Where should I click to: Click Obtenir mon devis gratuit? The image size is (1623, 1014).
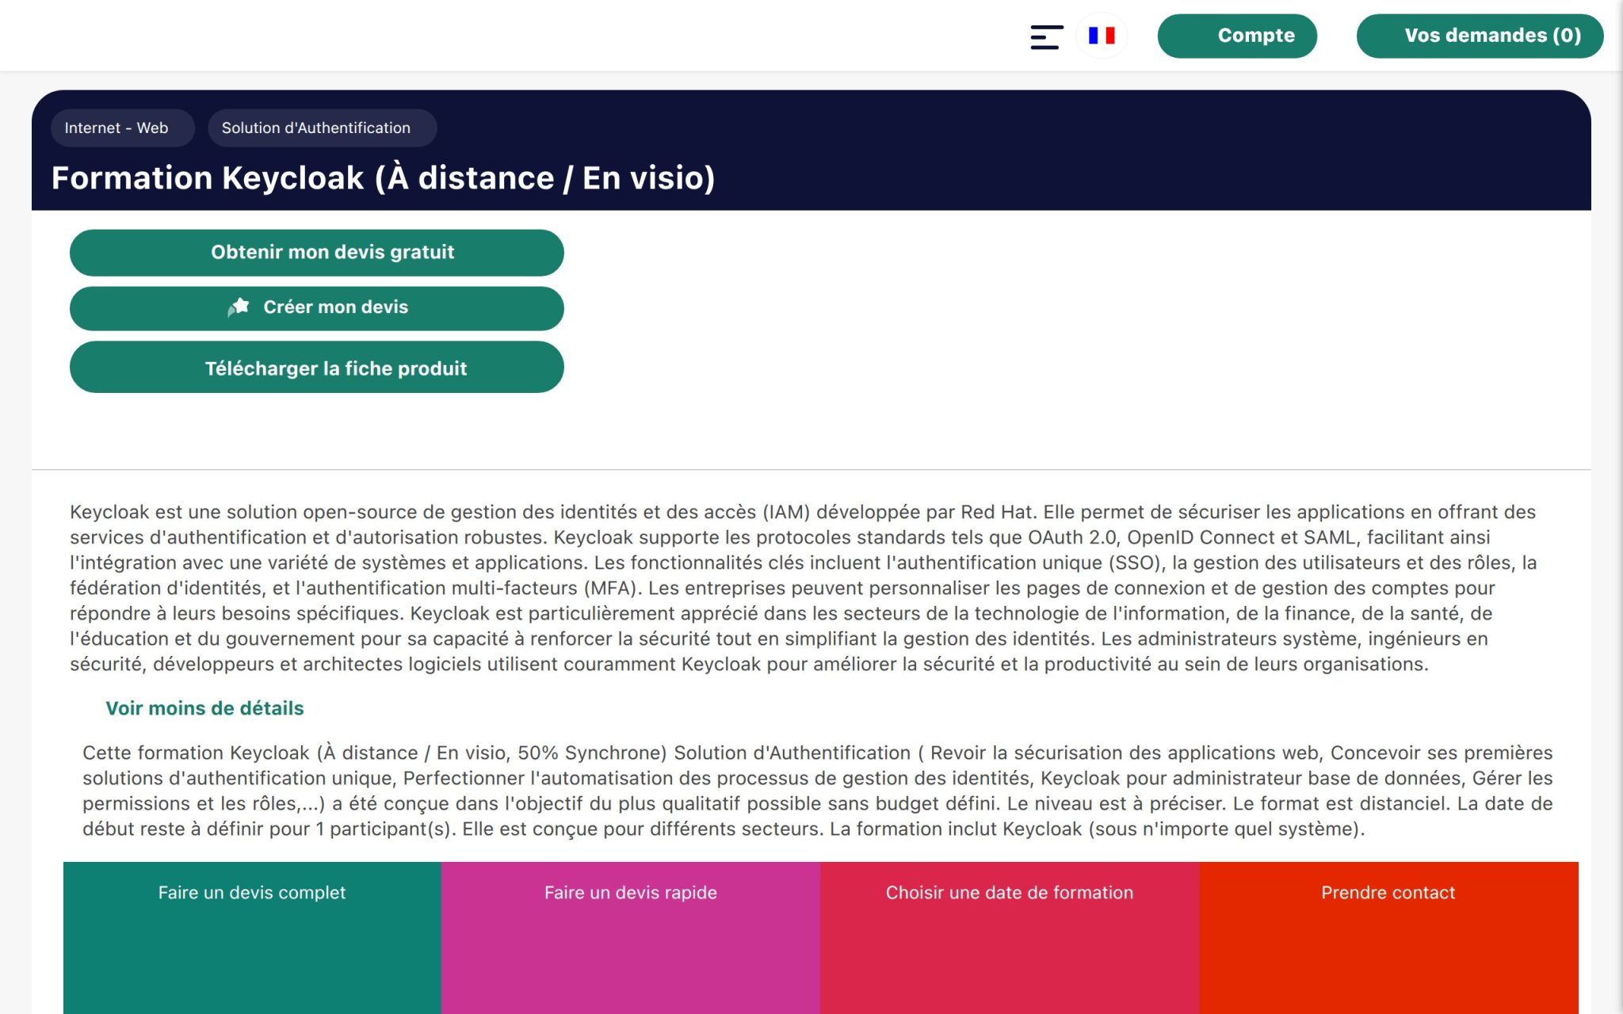pyautogui.click(x=317, y=253)
